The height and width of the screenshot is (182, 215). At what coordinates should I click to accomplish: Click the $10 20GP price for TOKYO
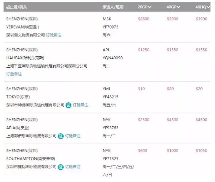click(x=141, y=89)
